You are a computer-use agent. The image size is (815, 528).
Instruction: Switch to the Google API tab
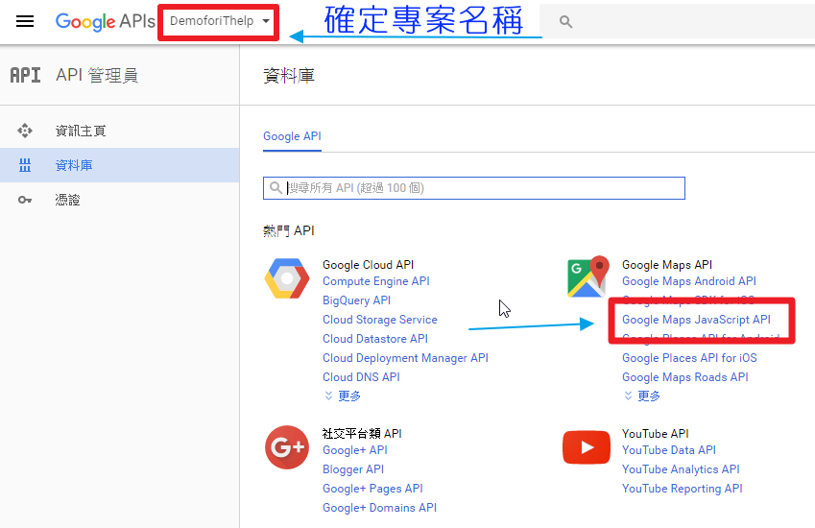coord(292,136)
